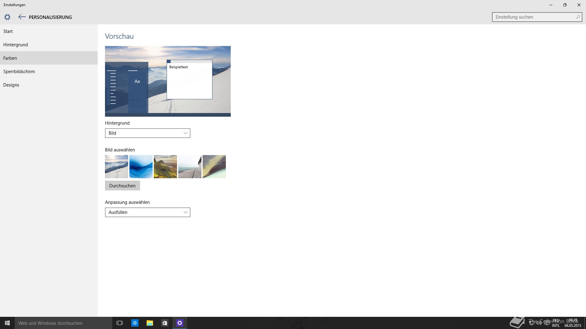Go back using the arrow next to PERSONALISIERUNG
Screen dimensions: 586x329
[x=22, y=17]
